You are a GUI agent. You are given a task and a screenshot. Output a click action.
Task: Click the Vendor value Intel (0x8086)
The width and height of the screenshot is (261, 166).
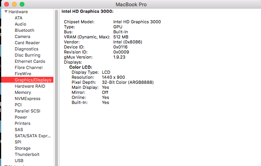128,42
